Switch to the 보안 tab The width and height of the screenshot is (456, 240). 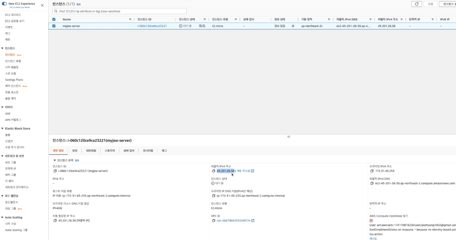(75, 151)
